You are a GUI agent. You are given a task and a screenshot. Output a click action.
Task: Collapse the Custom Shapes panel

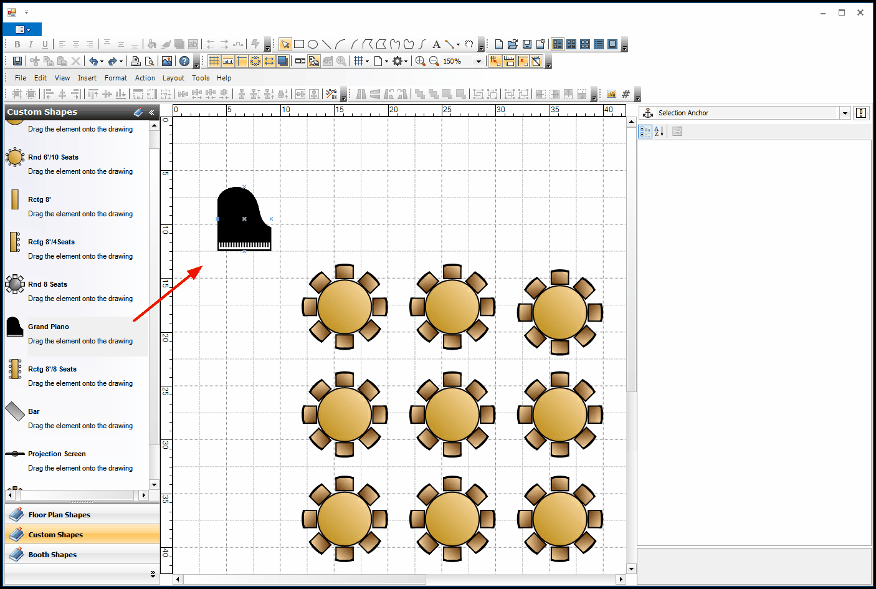coord(151,112)
